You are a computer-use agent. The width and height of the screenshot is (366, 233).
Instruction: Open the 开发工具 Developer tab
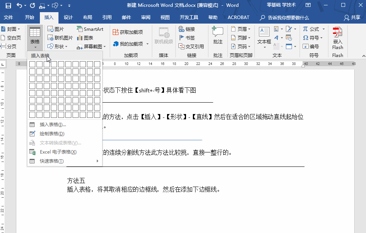click(189, 17)
